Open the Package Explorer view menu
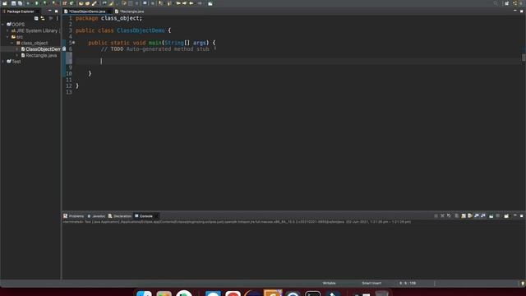The image size is (526, 296). pyautogui.click(x=57, y=18)
